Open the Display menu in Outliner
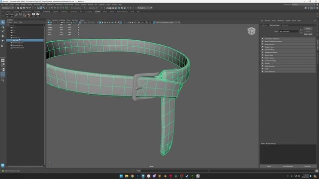 coord(9,22)
